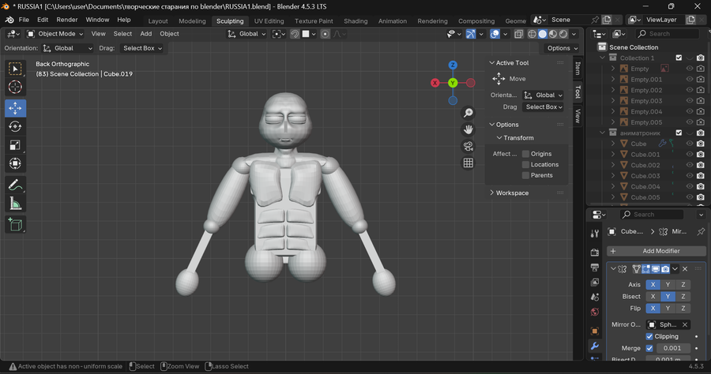The width and height of the screenshot is (711, 374).
Task: Select the Scale tool
Action: click(15, 145)
